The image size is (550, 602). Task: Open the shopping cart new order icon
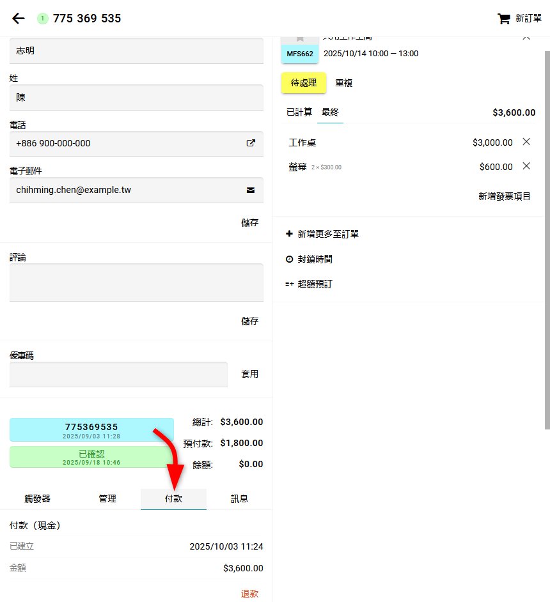click(x=504, y=19)
